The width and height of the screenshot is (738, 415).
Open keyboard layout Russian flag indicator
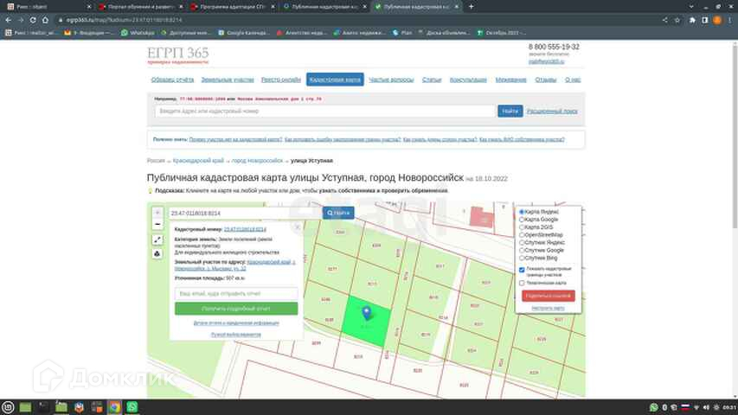point(685,407)
